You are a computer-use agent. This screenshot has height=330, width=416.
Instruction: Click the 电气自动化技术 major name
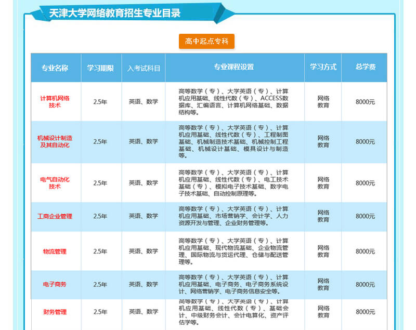tap(55, 183)
